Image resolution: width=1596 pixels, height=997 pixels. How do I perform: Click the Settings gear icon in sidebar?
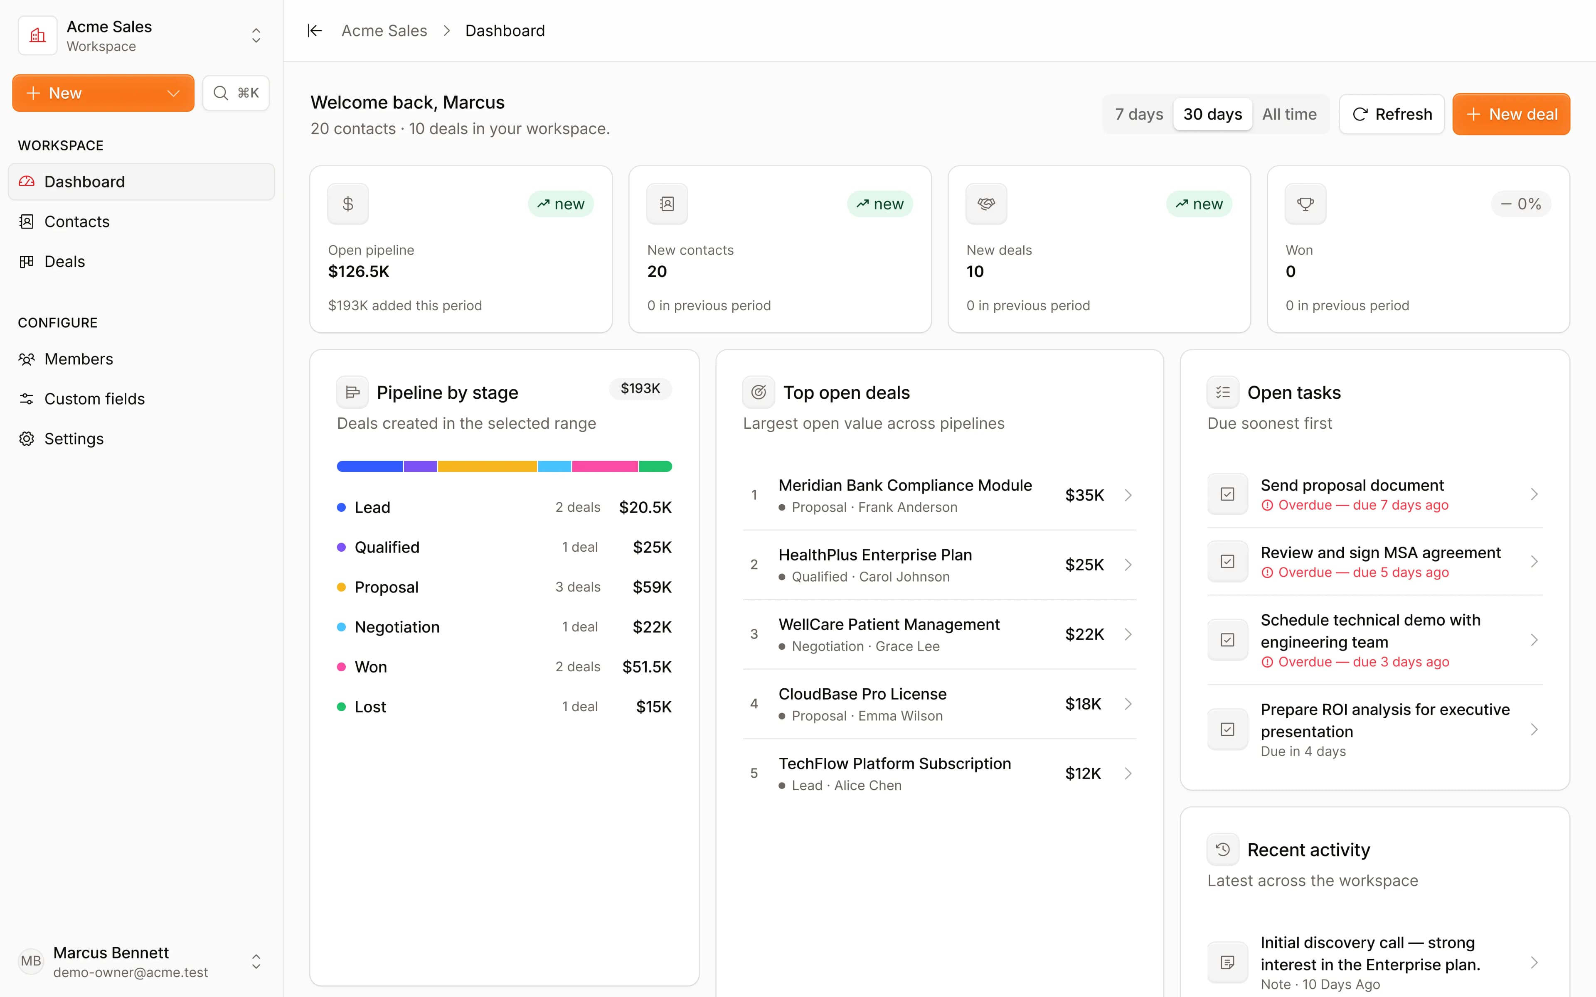[x=26, y=439]
